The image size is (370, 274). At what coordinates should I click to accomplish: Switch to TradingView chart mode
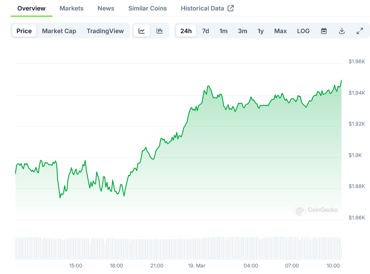[x=105, y=31]
